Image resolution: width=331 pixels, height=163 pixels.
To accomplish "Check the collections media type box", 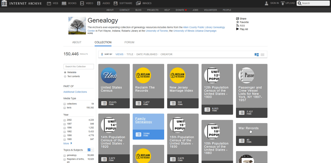I will pyautogui.click(x=65, y=104).
